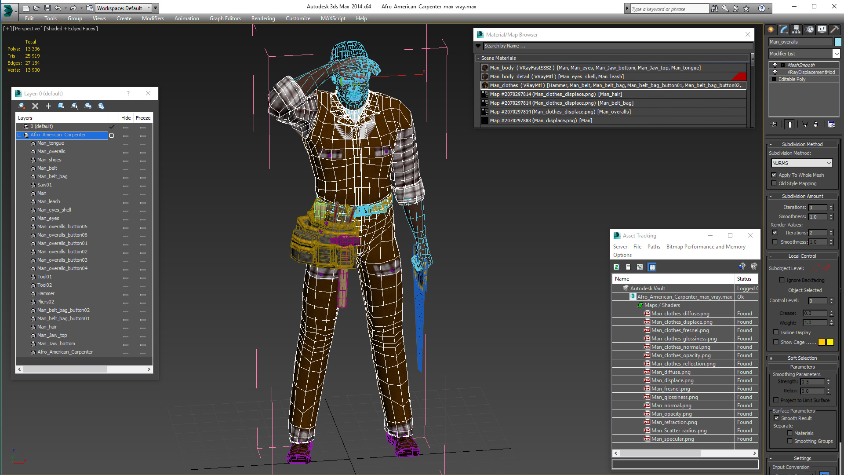Screen dimensions: 844x475
Task: Click Configure Modifier Sets icon
Action: pos(831,124)
